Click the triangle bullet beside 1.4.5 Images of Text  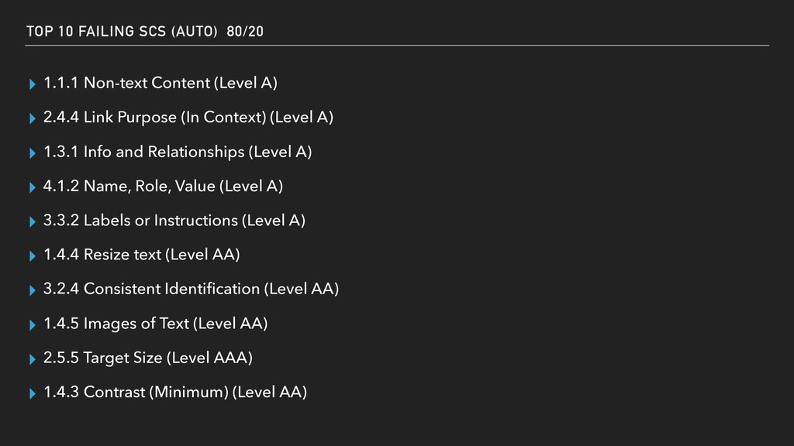[x=33, y=324]
